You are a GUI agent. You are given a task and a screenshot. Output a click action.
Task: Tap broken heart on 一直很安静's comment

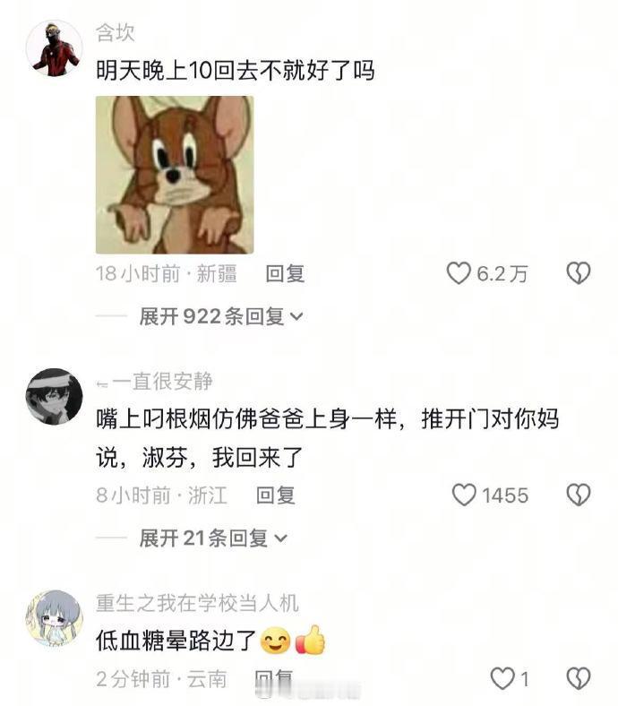[x=579, y=495]
